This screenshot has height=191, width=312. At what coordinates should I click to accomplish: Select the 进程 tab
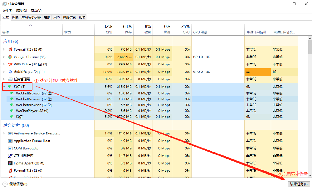coord(6,17)
